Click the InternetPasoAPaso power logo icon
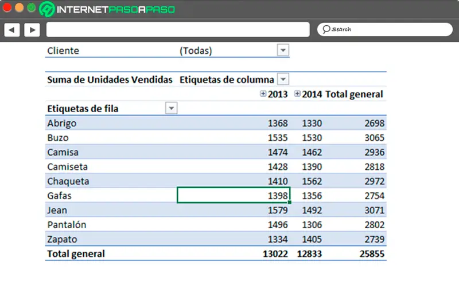459x286 pixels. (48, 10)
